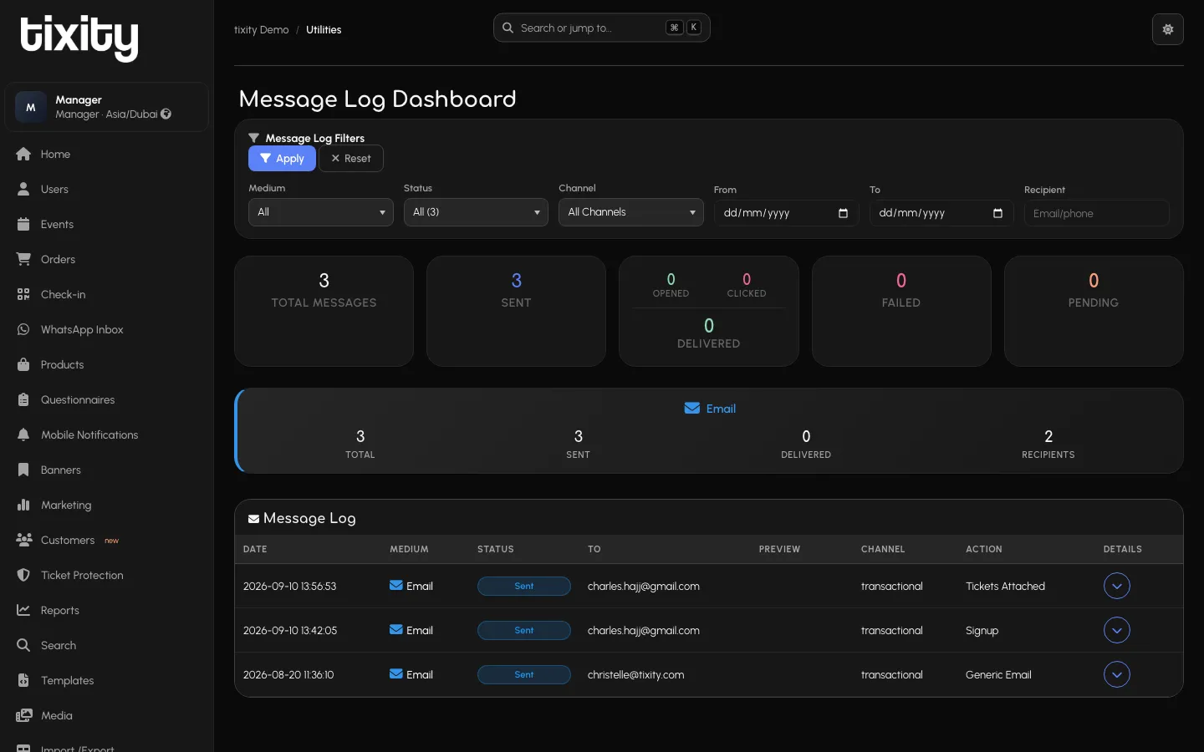
Task: Click the Home house icon in sidebar
Action: click(x=23, y=154)
